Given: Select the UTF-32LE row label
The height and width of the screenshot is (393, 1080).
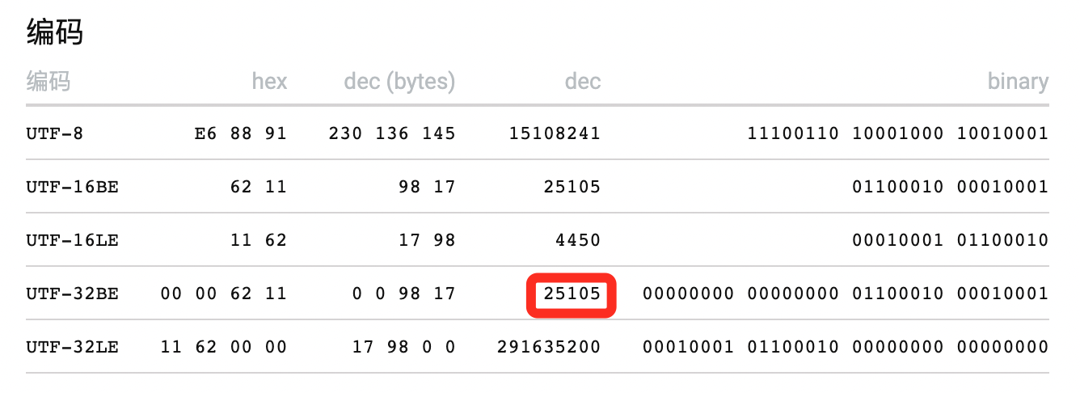Looking at the screenshot, I should (x=73, y=347).
